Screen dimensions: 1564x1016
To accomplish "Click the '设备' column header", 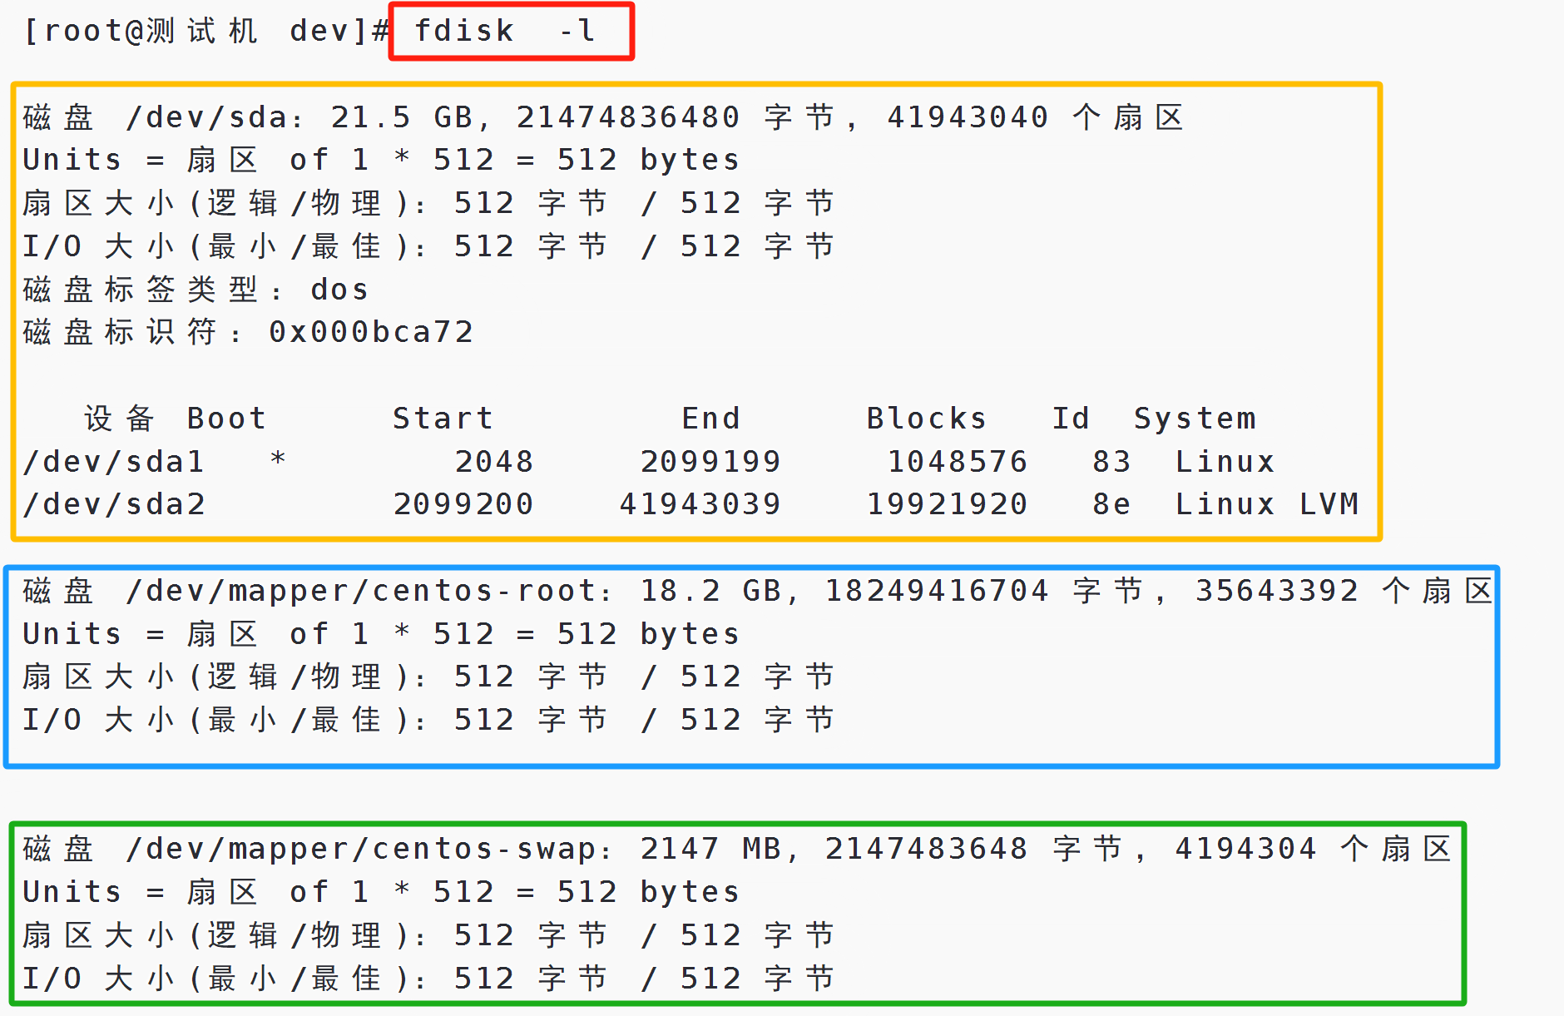I will tap(119, 419).
